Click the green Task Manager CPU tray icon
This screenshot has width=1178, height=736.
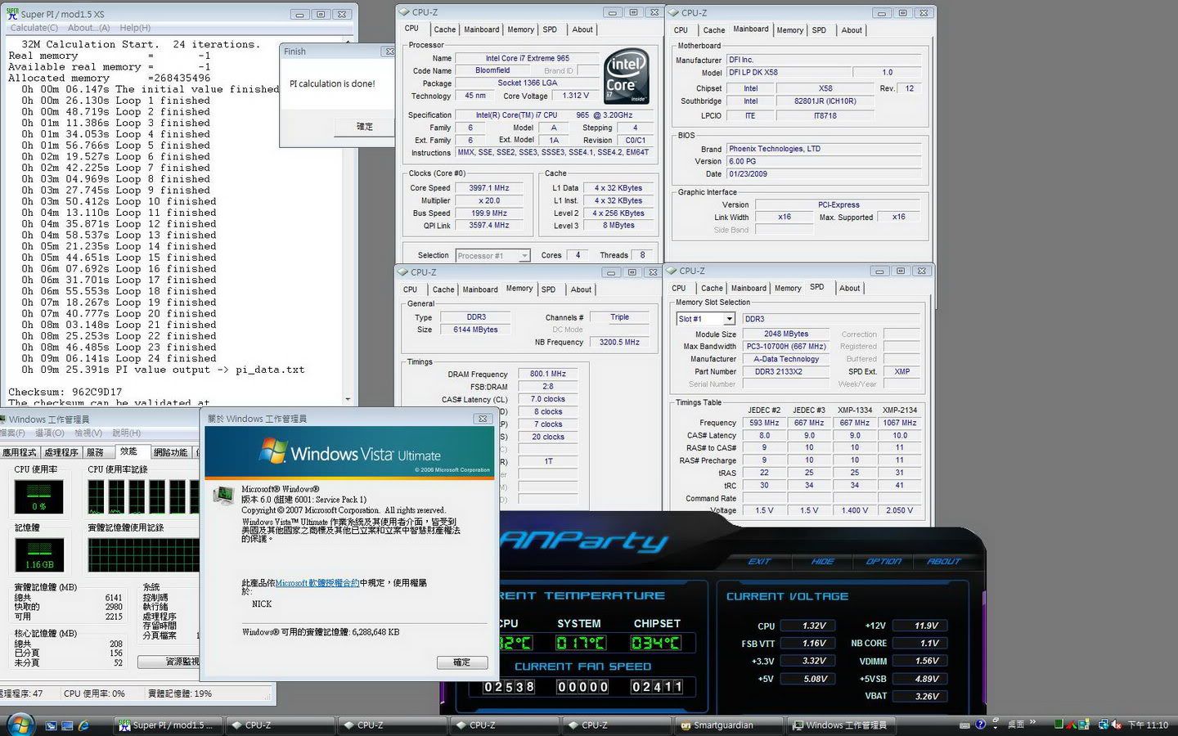tap(1059, 725)
